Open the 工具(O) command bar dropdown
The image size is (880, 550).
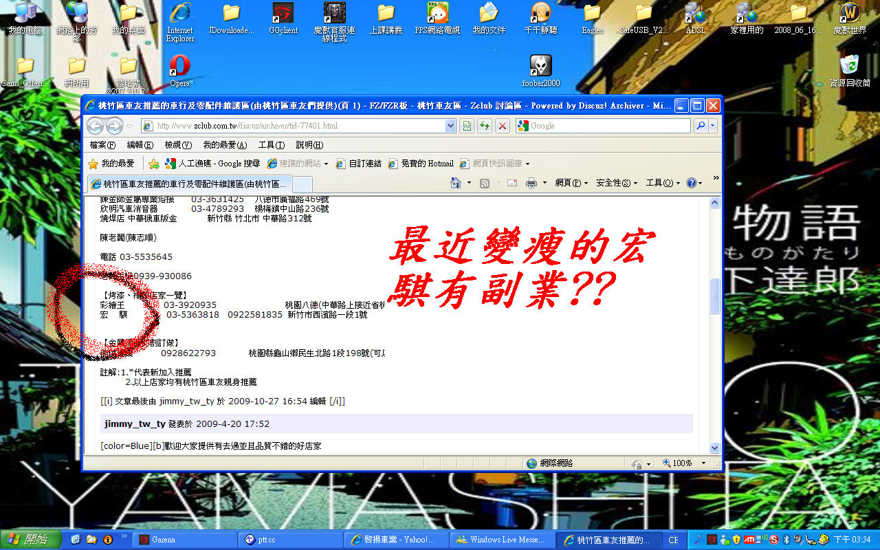pos(663,183)
